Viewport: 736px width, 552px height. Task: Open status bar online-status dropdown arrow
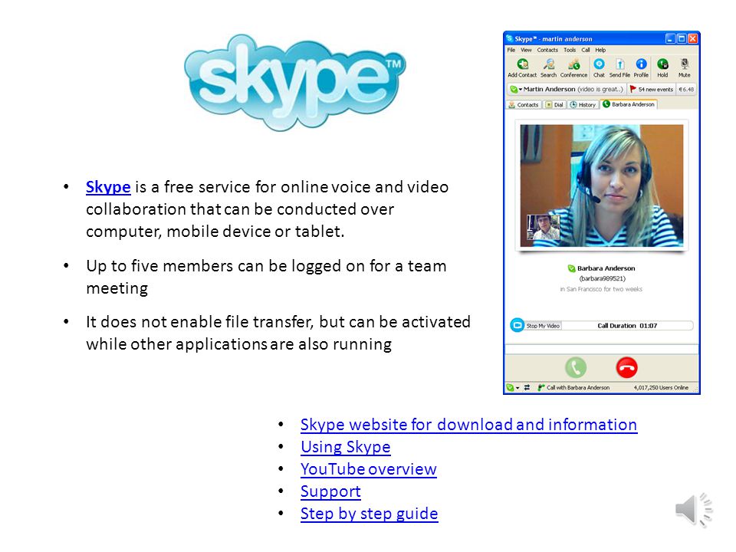[x=517, y=388]
